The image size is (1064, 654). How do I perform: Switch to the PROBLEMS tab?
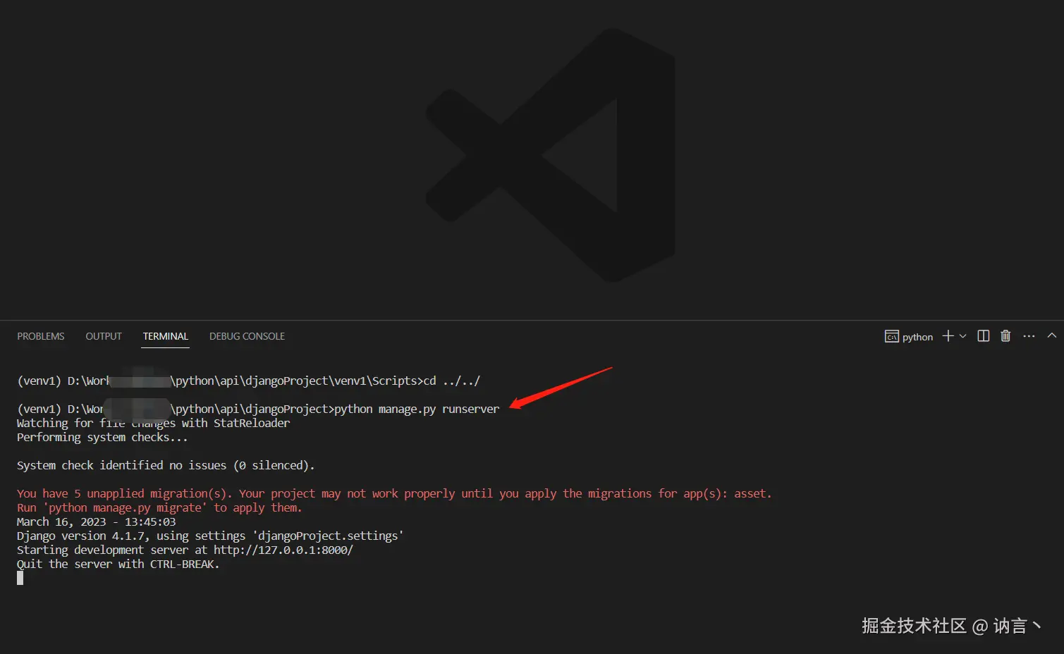click(x=41, y=336)
